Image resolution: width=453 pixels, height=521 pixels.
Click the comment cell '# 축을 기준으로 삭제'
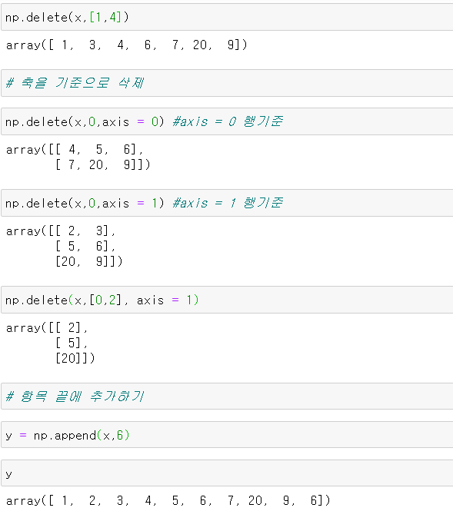pos(227,83)
